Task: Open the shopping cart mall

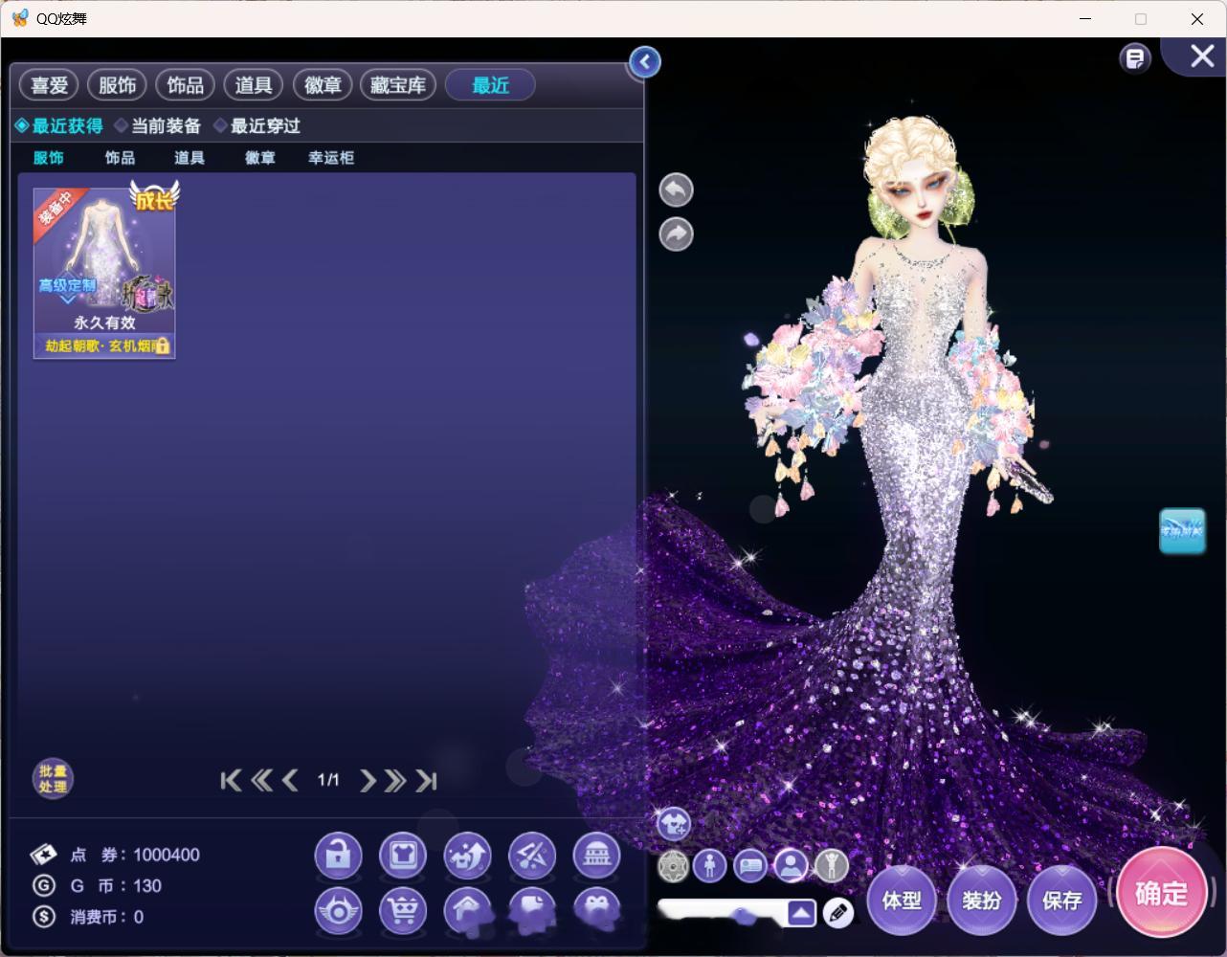Action: coord(403,911)
